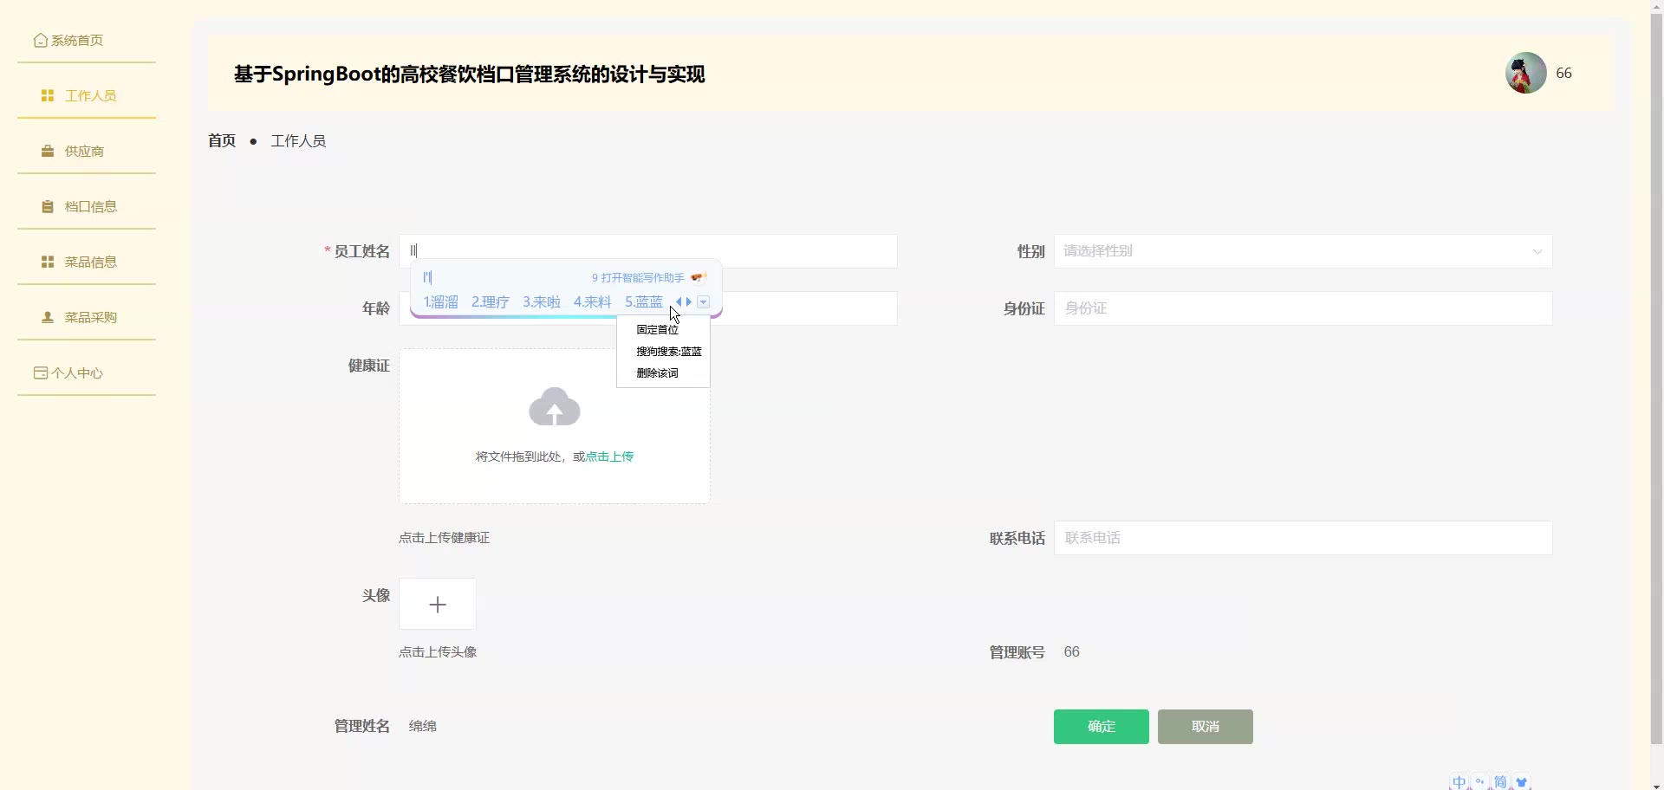Open the 性别 gender dropdown
This screenshot has height=790, width=1664.
click(x=1303, y=251)
